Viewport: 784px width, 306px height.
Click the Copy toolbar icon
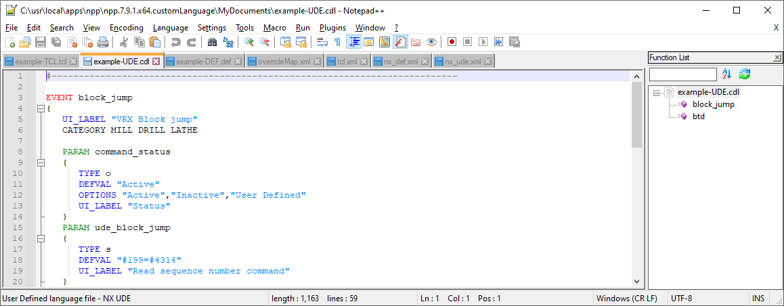[x=139, y=42]
